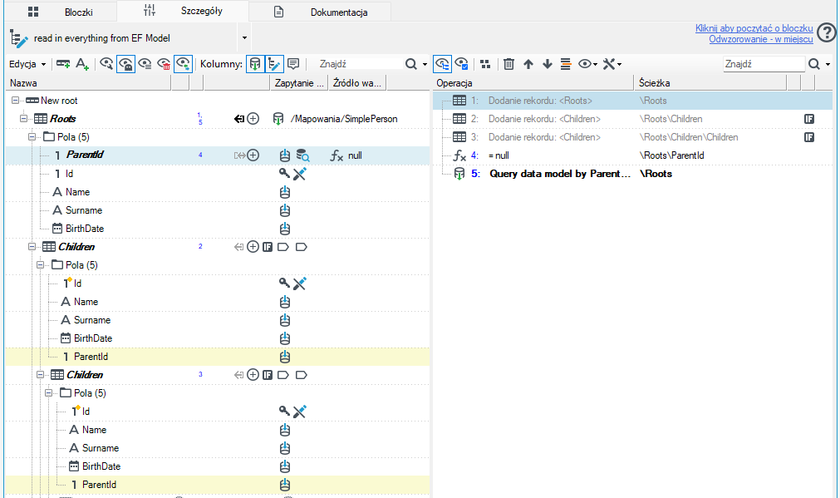Open the Edycja dropdown menu
The width and height of the screenshot is (840, 498).
coord(27,64)
